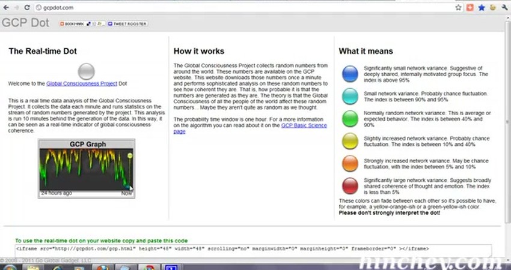This screenshot has width=511, height=270.
Task: Click the Tweet Rooster button
Action: tap(127, 24)
